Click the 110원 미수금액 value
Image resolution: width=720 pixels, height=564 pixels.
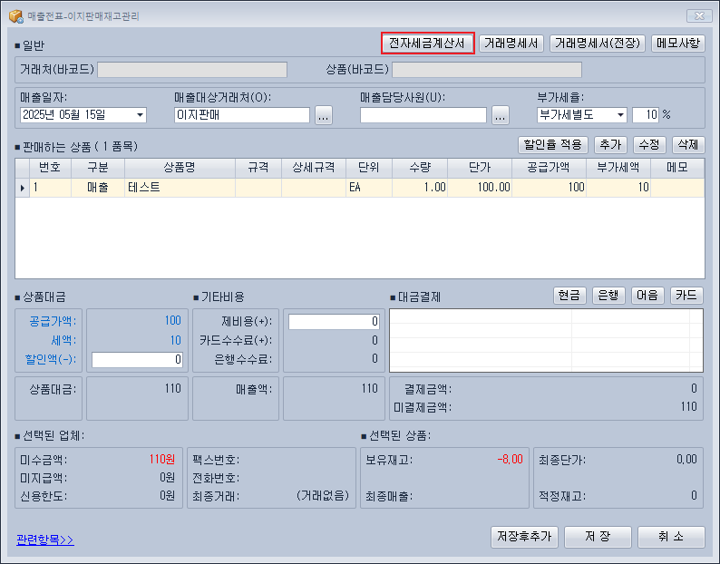point(161,460)
